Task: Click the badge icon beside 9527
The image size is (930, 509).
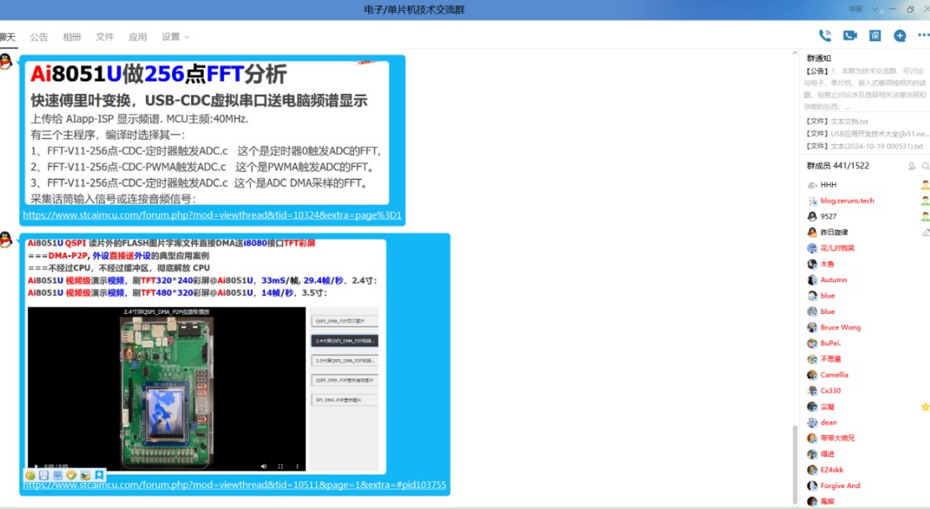Action: tap(925, 217)
